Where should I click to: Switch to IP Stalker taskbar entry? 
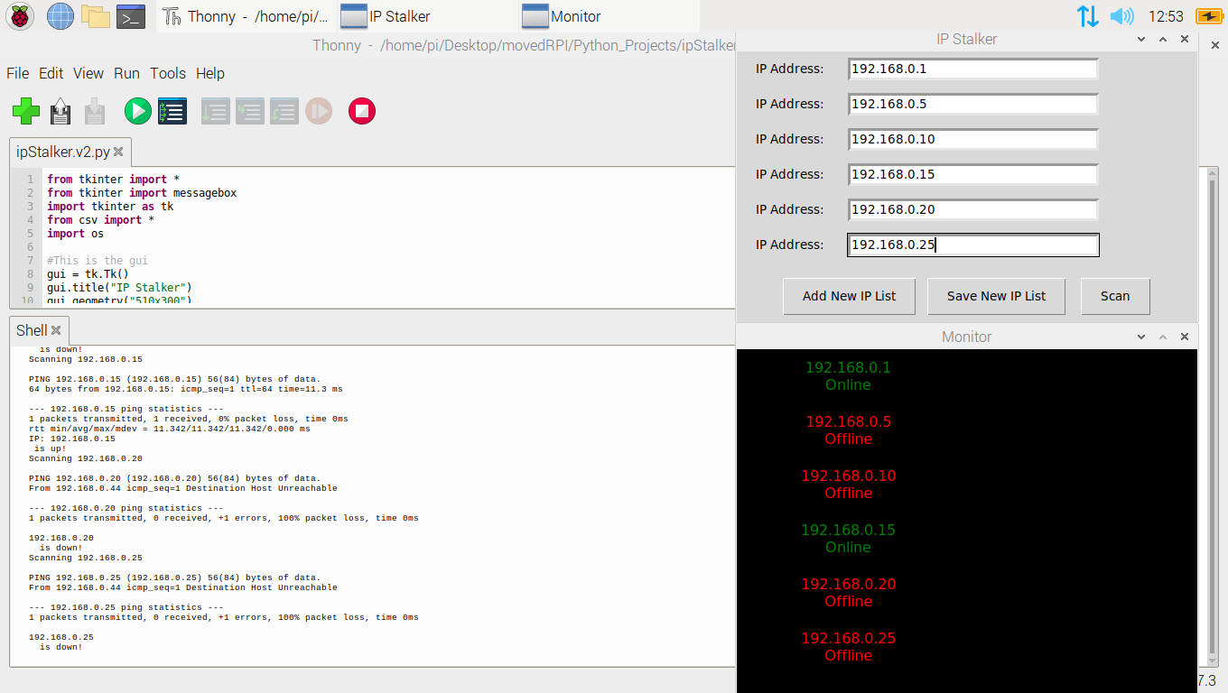click(x=428, y=16)
